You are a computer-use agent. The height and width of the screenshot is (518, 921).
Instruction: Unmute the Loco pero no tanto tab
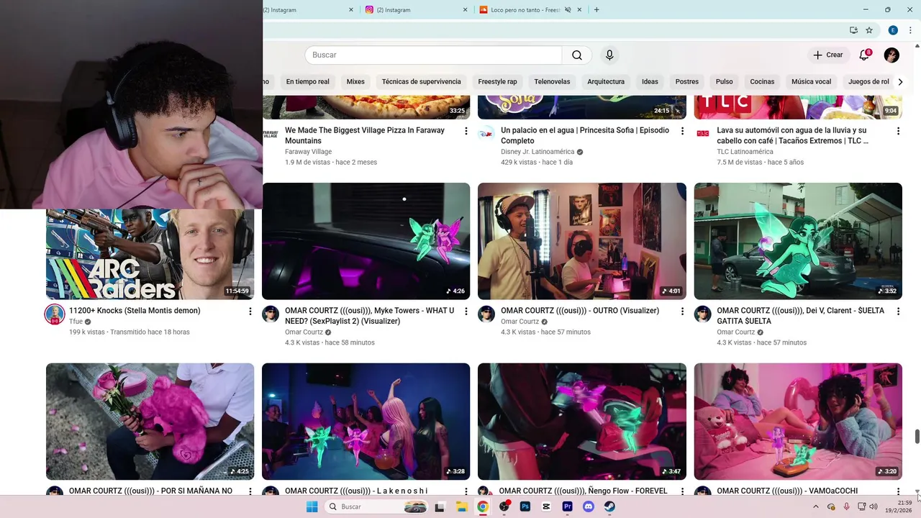coord(568,10)
